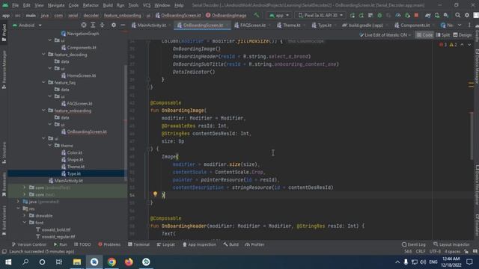Click the red error count indicator in editor

click(x=443, y=45)
